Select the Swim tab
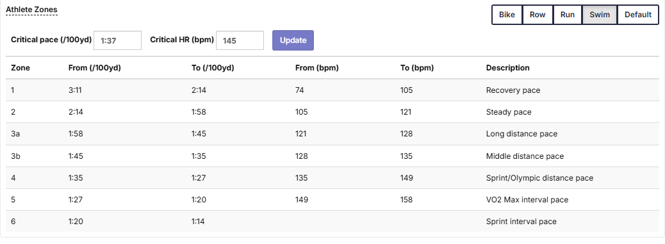 600,15
